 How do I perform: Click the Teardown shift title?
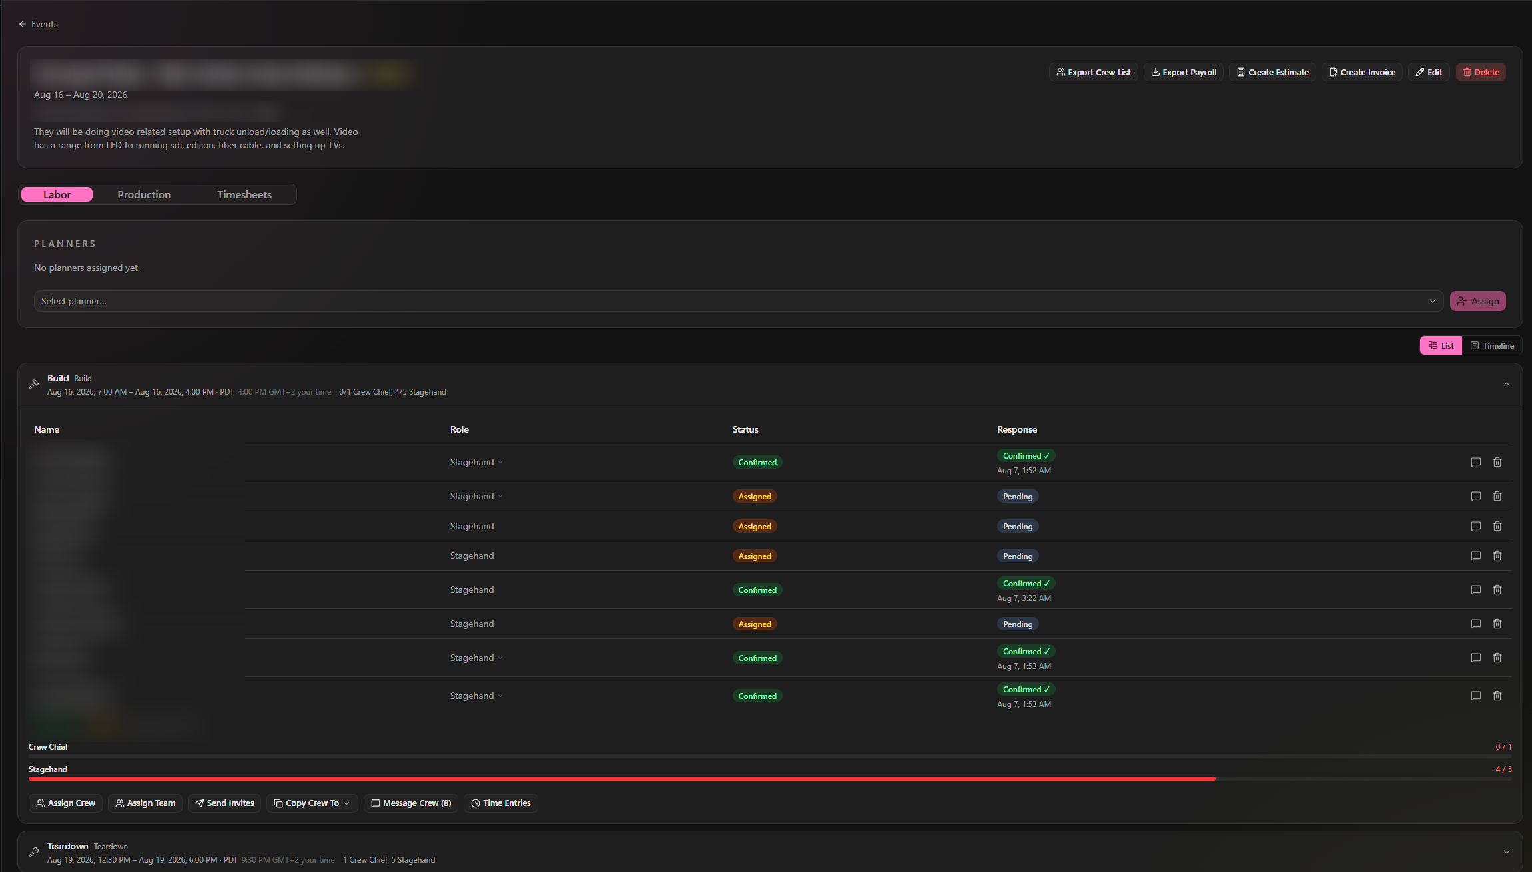(67, 846)
